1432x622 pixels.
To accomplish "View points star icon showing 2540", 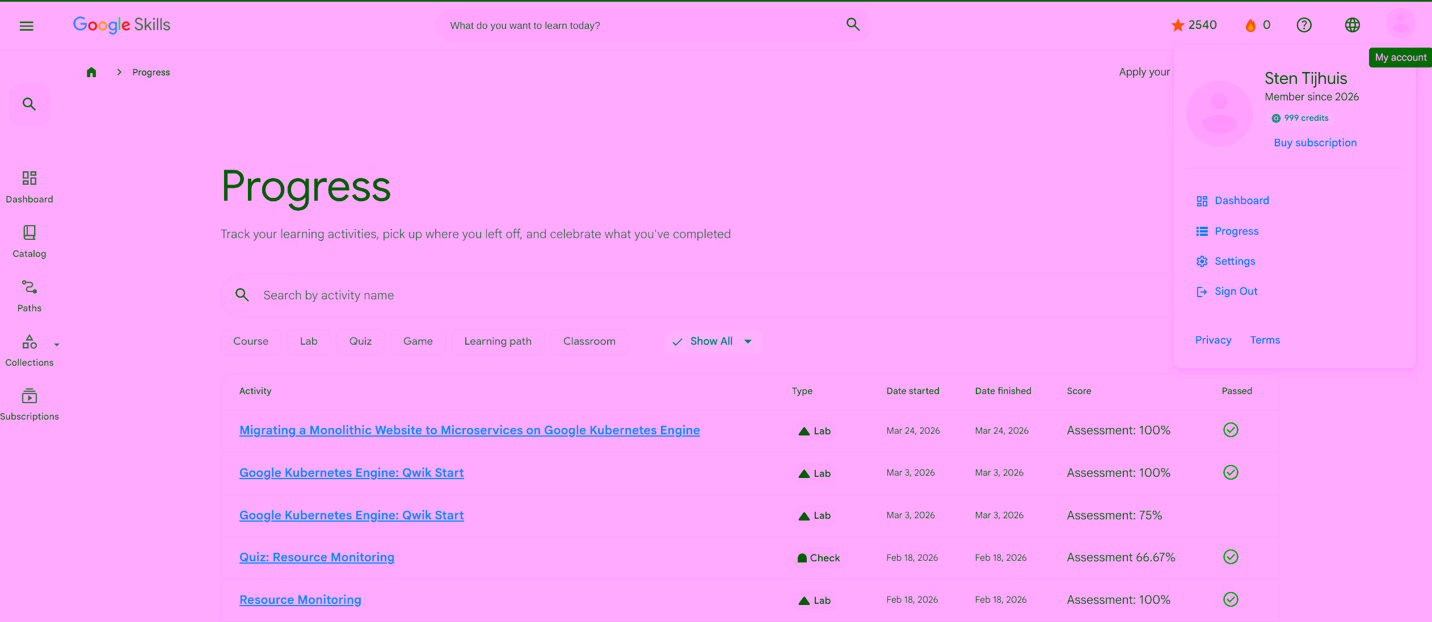I will click(1178, 25).
